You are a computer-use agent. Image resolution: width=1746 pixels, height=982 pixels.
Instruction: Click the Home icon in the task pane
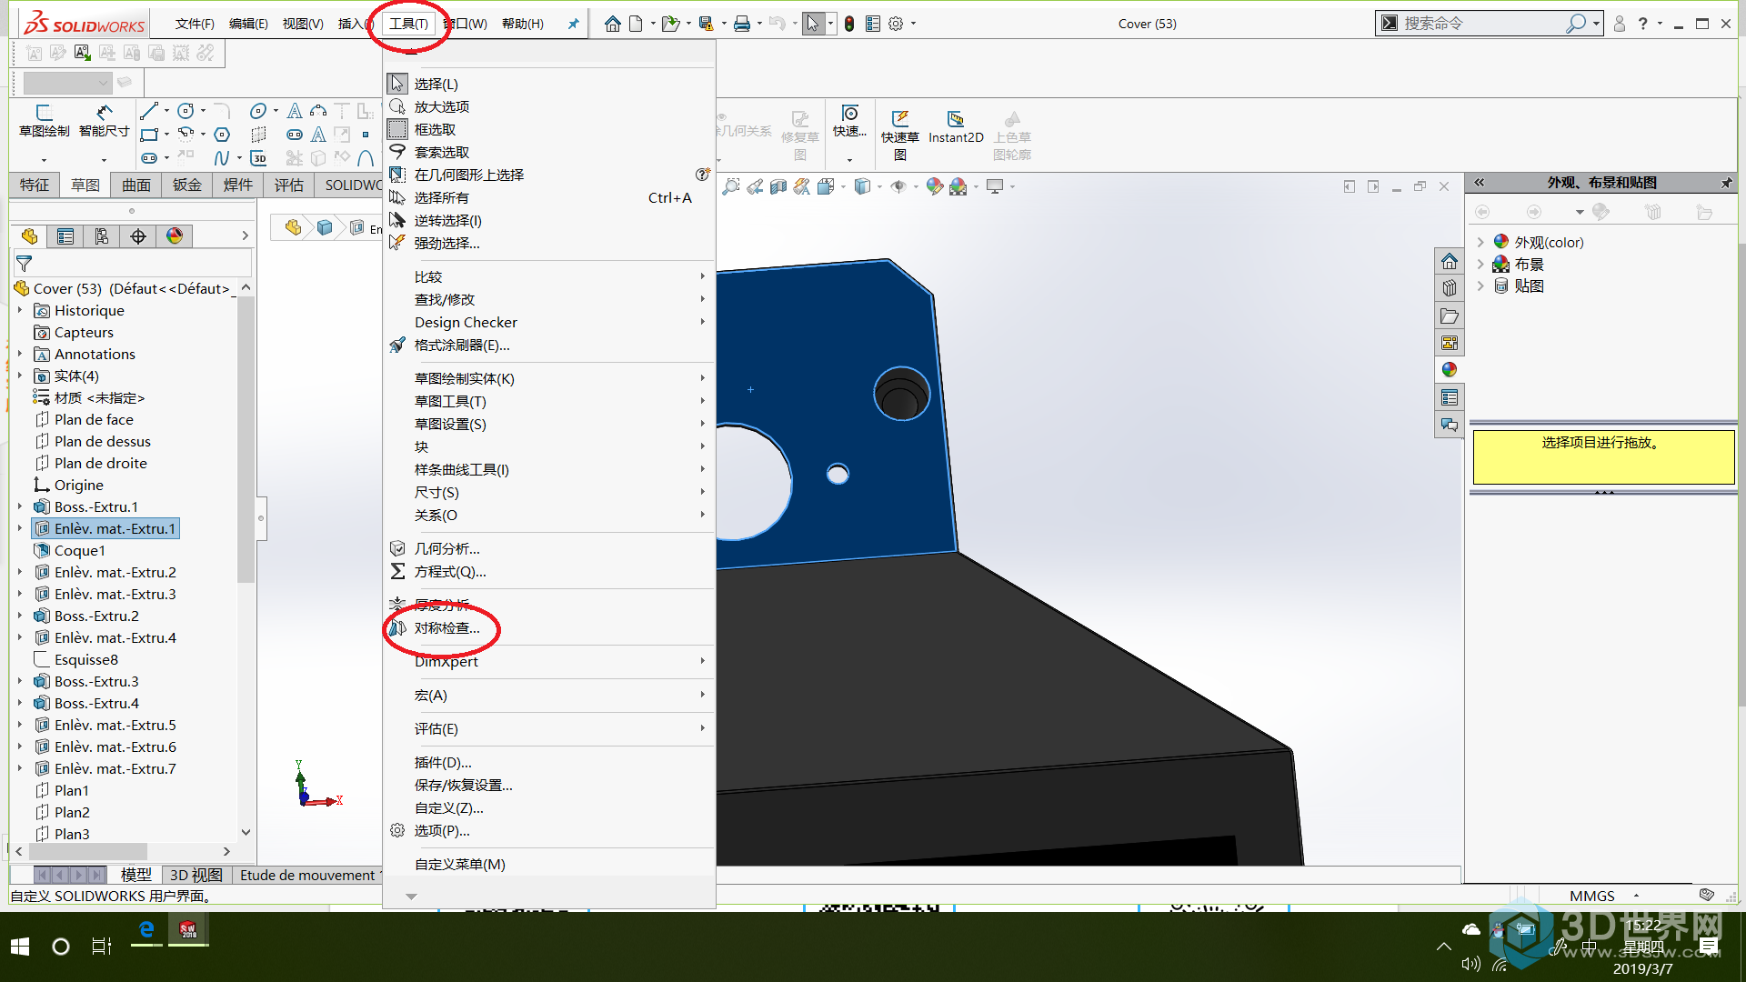tap(1450, 262)
